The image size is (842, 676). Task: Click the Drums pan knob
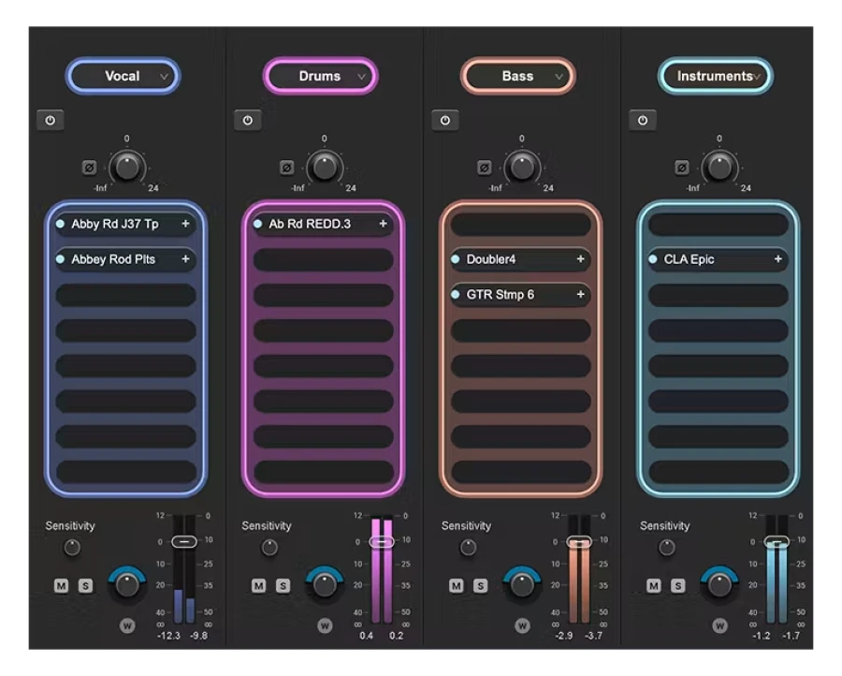click(325, 584)
